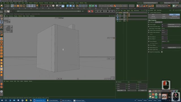Toggle Focal Length animation dot

pos(149,25)
